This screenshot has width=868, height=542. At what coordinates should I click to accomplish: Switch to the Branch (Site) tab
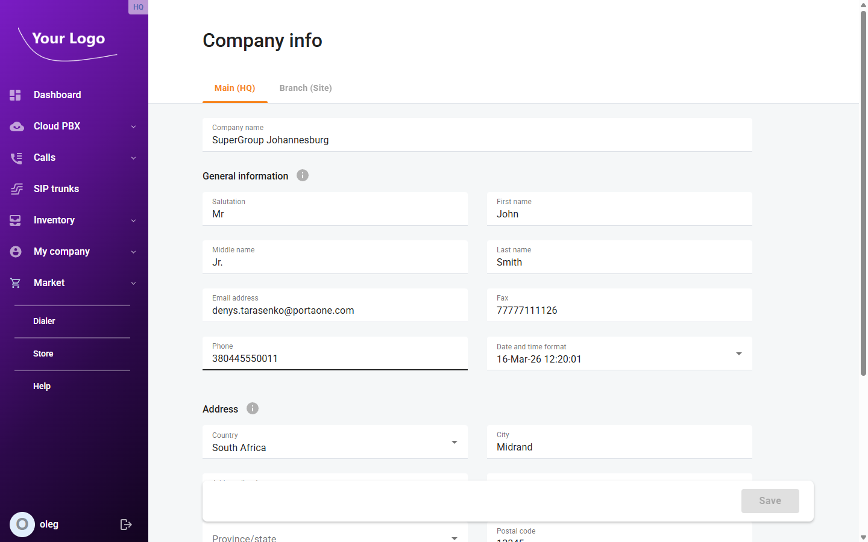pos(306,88)
